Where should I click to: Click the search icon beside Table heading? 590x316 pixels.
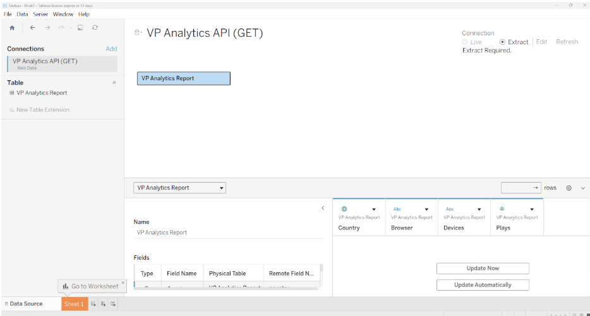pos(114,83)
